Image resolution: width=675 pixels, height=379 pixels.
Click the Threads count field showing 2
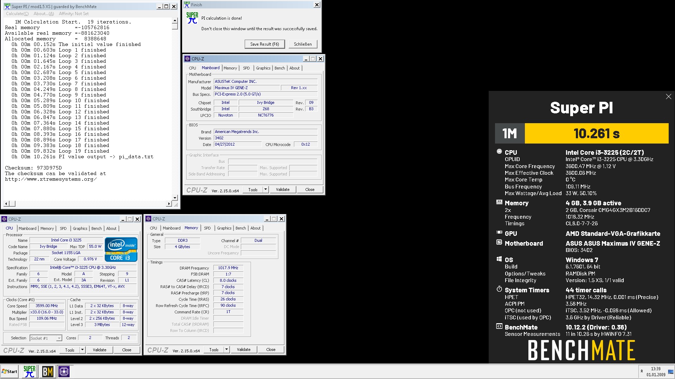[x=129, y=338]
